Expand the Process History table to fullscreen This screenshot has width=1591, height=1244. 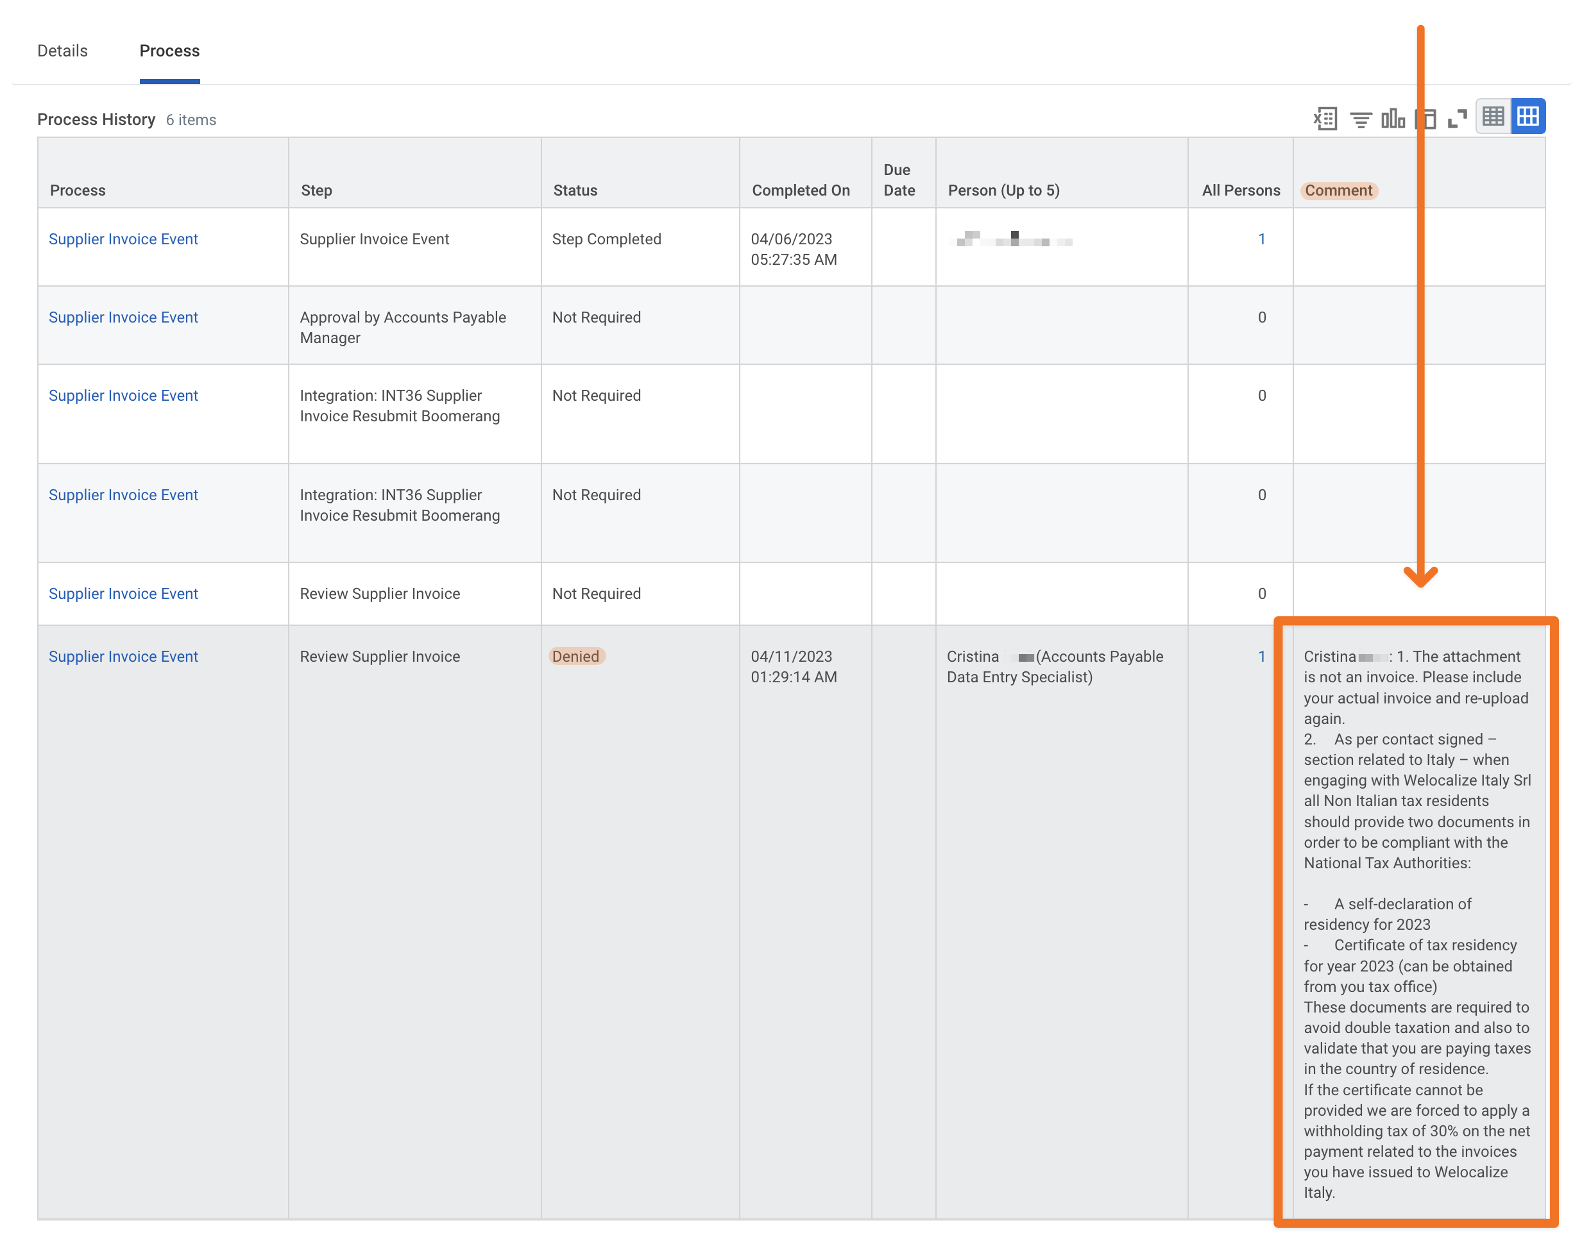click(1458, 117)
